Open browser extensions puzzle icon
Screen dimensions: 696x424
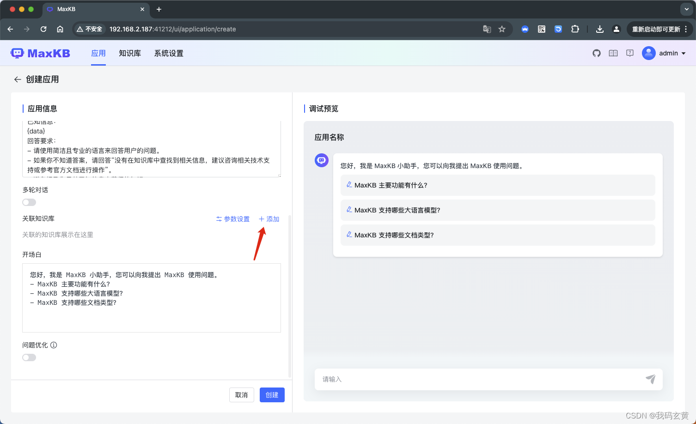click(x=575, y=29)
